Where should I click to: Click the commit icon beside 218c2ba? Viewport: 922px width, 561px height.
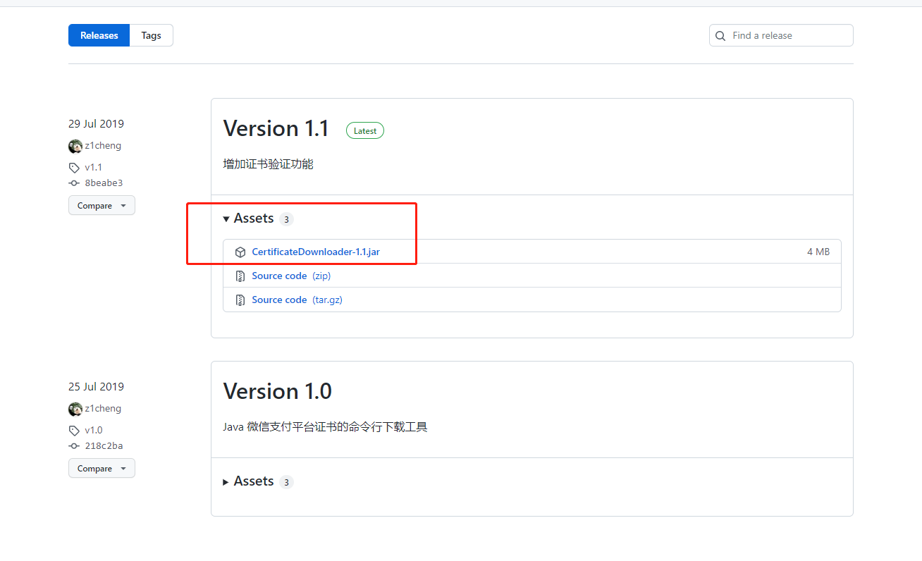click(74, 446)
